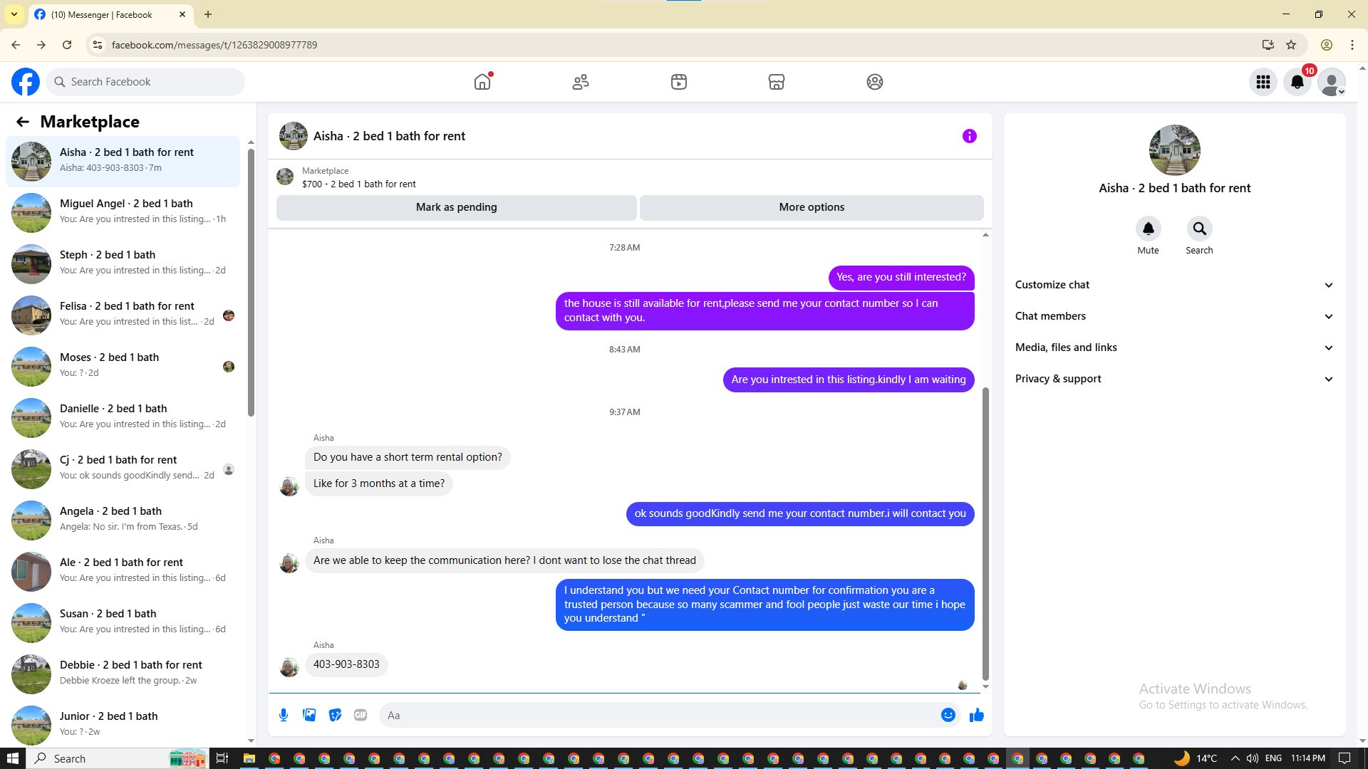Image resolution: width=1368 pixels, height=769 pixels.
Task: Click the voice clip microphone icon
Action: pos(284,715)
